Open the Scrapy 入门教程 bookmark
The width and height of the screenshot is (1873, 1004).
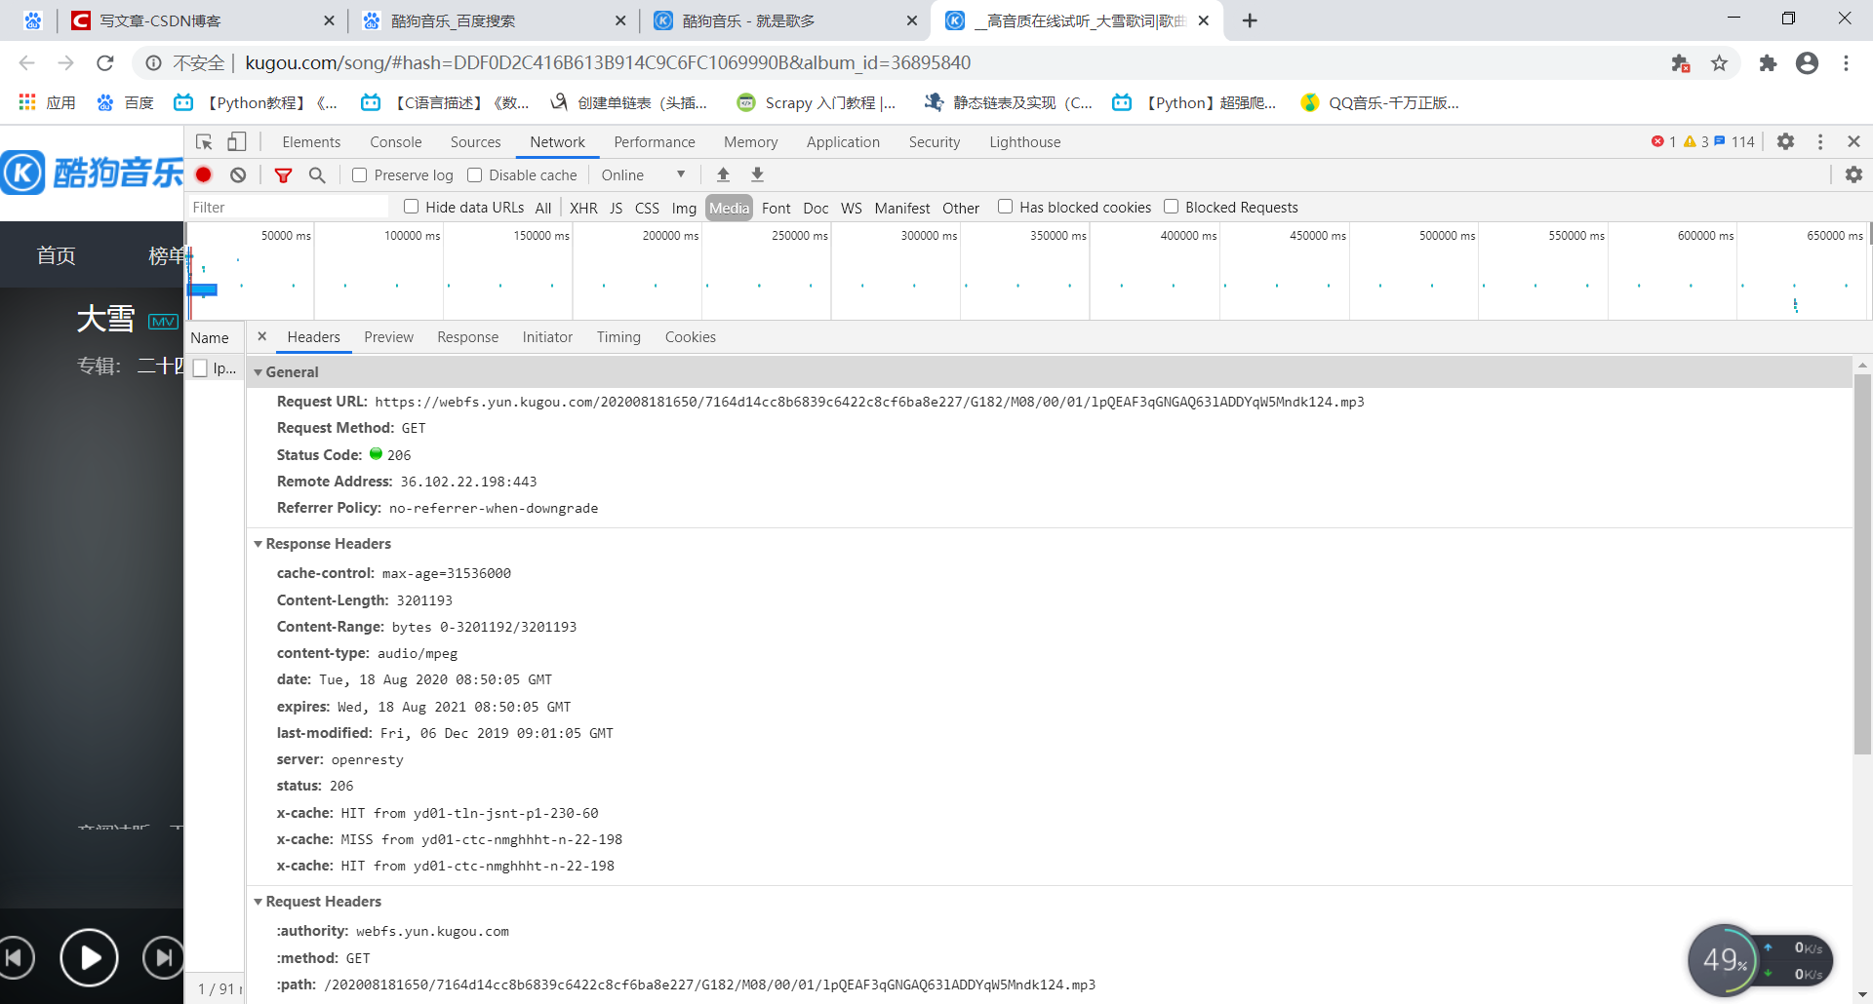coord(817,103)
